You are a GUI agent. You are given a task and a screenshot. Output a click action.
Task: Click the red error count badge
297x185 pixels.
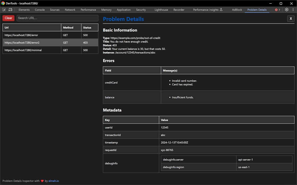277,10
